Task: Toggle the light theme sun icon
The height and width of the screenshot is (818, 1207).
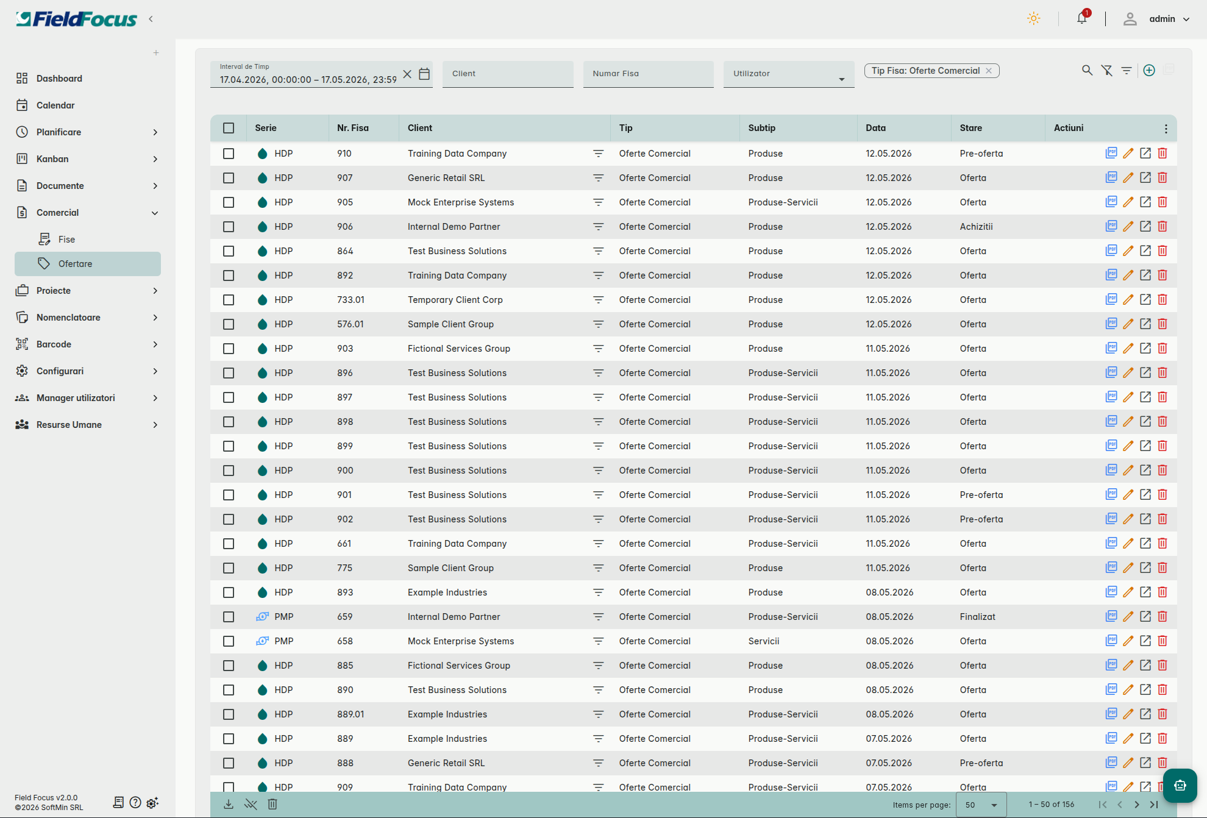Action: tap(1033, 19)
